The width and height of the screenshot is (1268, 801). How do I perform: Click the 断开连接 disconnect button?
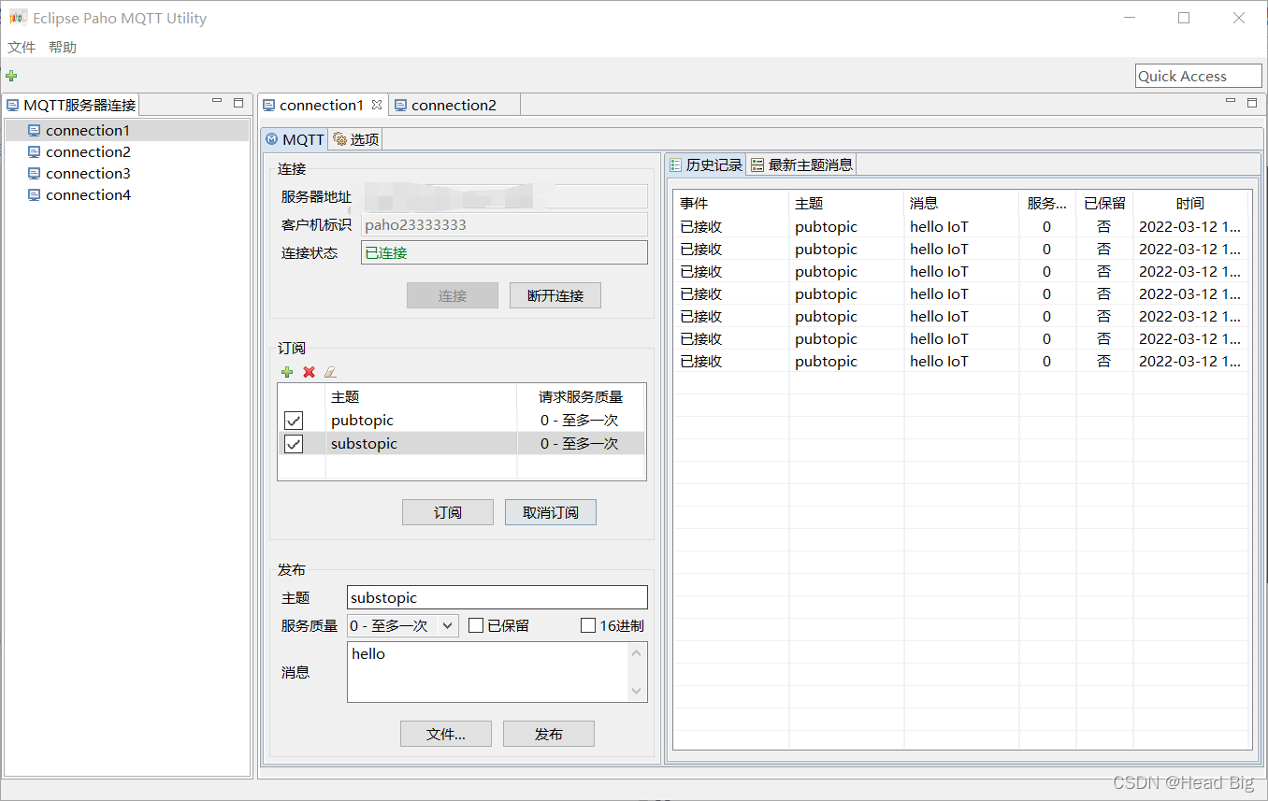tap(555, 294)
